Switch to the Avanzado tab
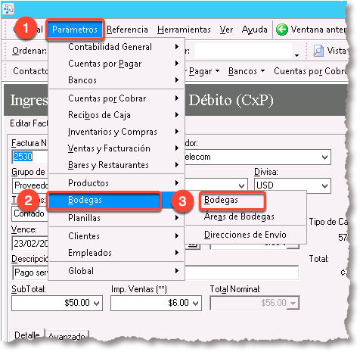 pyautogui.click(x=67, y=336)
